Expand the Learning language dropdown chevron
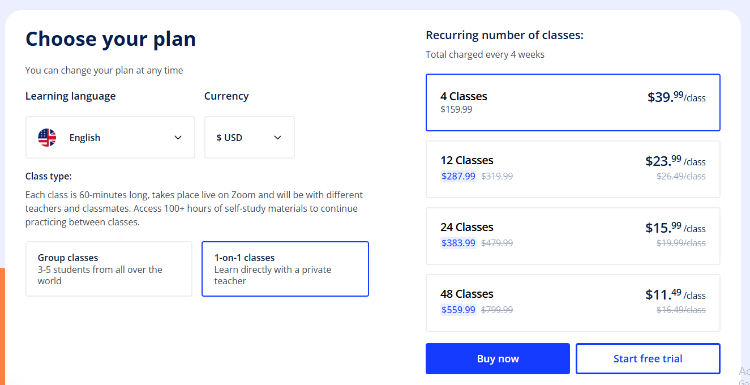 tap(178, 138)
